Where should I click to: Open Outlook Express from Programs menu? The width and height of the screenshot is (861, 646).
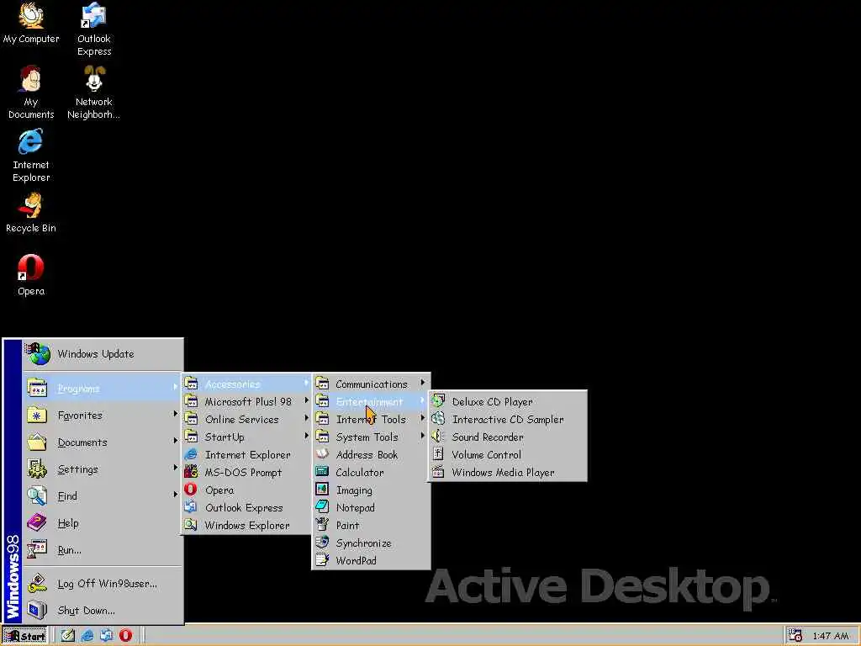[246, 507]
